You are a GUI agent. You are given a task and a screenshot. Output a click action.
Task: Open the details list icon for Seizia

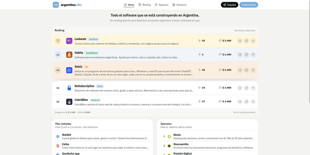[x=240, y=70]
